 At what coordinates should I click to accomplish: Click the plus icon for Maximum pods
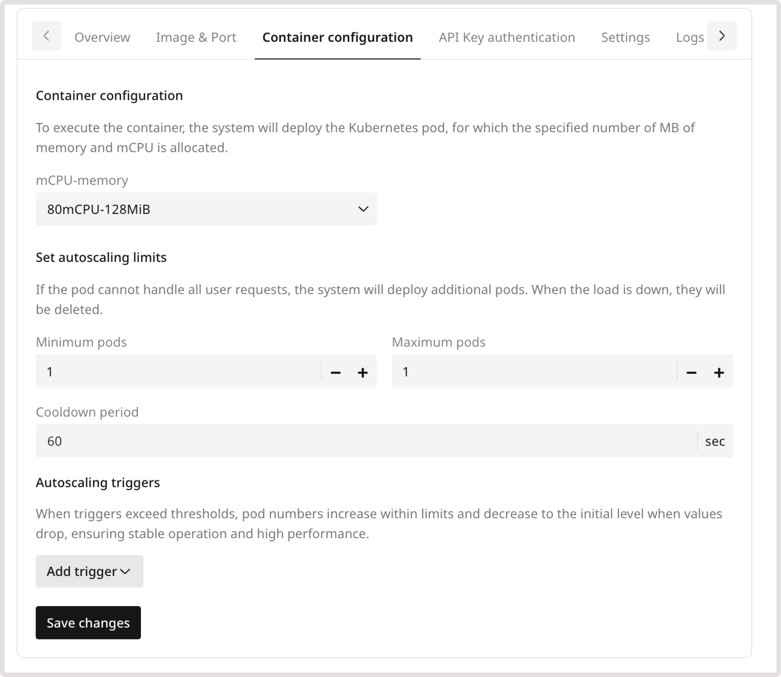(719, 372)
